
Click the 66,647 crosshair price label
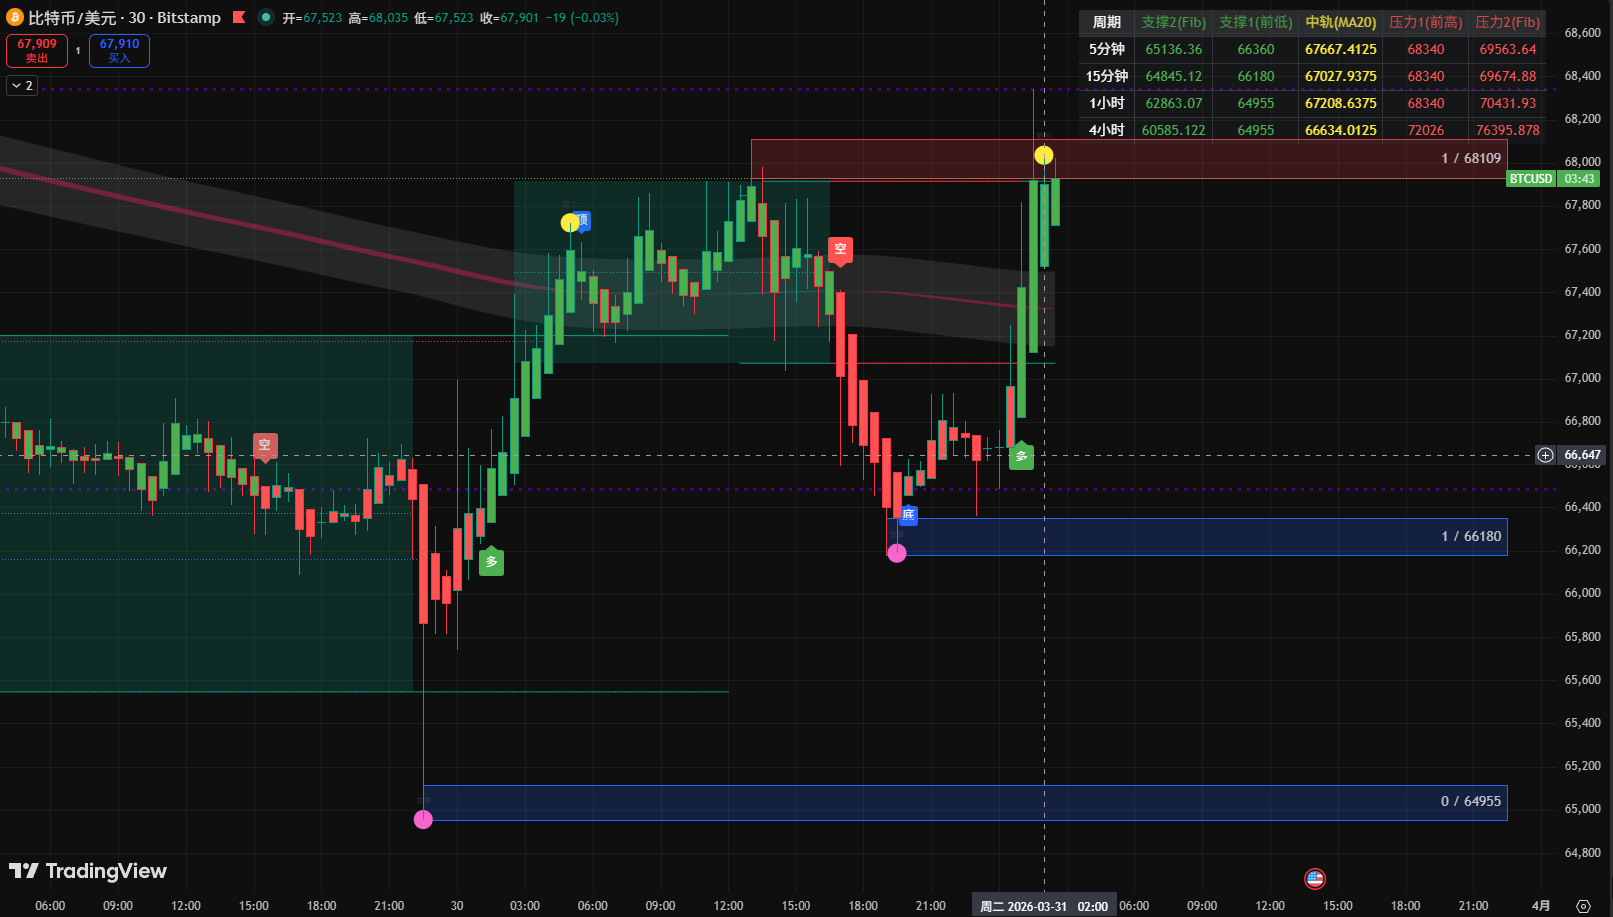pos(1583,455)
